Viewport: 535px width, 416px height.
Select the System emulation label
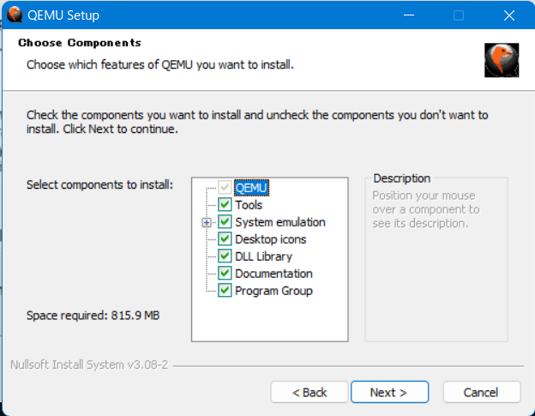pyautogui.click(x=280, y=222)
